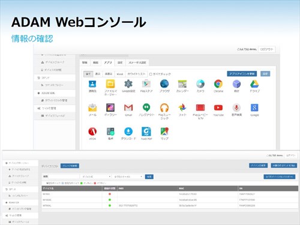The width and height of the screenshot is (300, 225).
Task: Select the purple Clock app icon
Action: coord(236,84)
